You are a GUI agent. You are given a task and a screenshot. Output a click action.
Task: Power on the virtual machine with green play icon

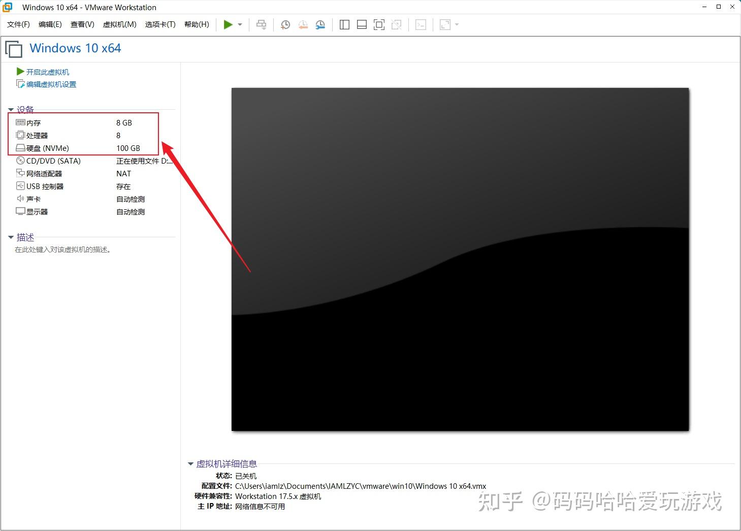click(x=228, y=24)
